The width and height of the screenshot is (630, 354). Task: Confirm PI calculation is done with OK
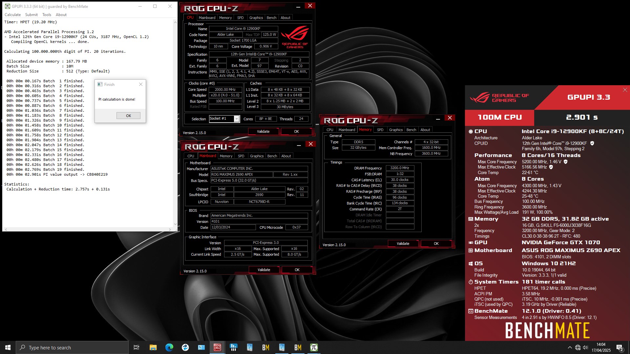point(128,115)
